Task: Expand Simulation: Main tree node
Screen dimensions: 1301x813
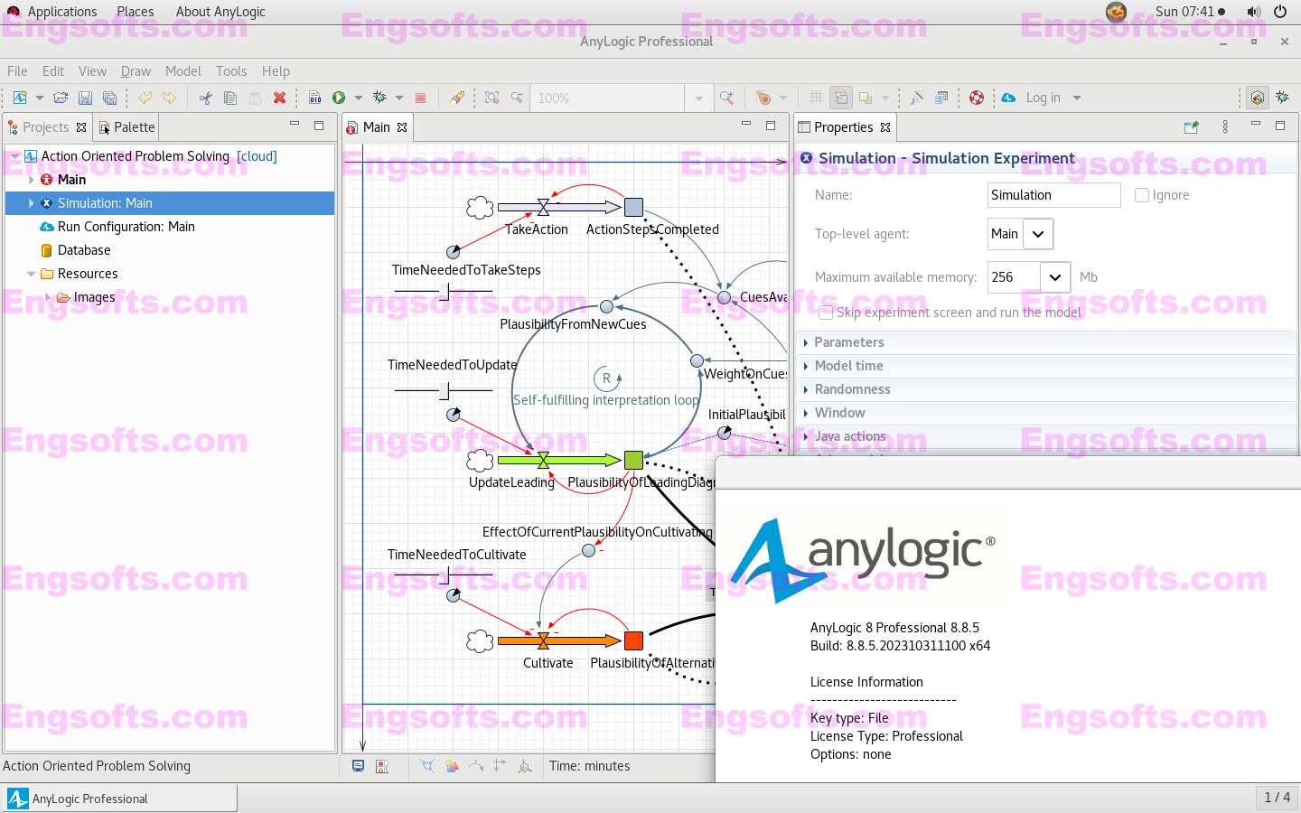Action: click(32, 203)
